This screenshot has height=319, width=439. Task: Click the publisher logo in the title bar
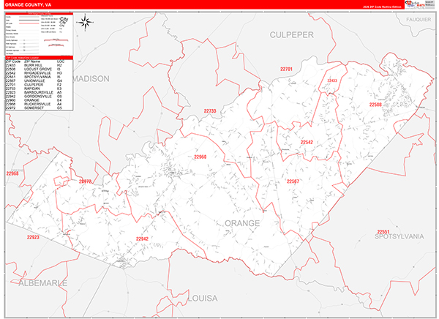pos(415,4)
